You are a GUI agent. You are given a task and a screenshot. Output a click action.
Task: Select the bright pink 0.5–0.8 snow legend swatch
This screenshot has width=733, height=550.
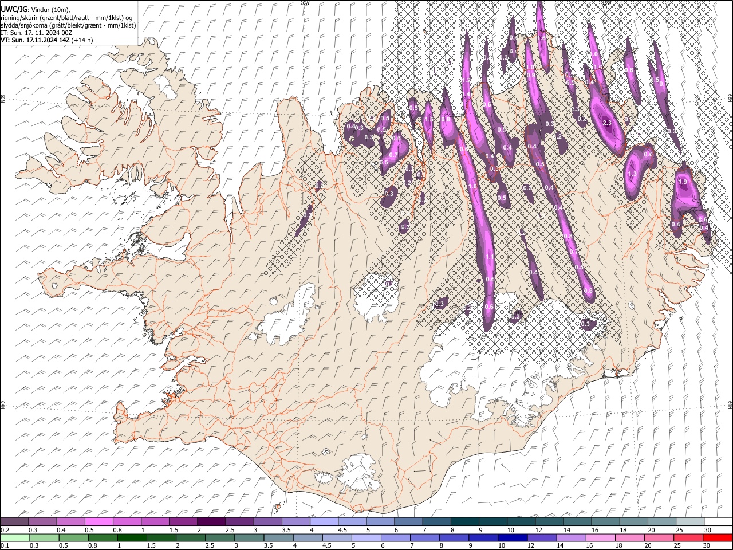(100, 521)
